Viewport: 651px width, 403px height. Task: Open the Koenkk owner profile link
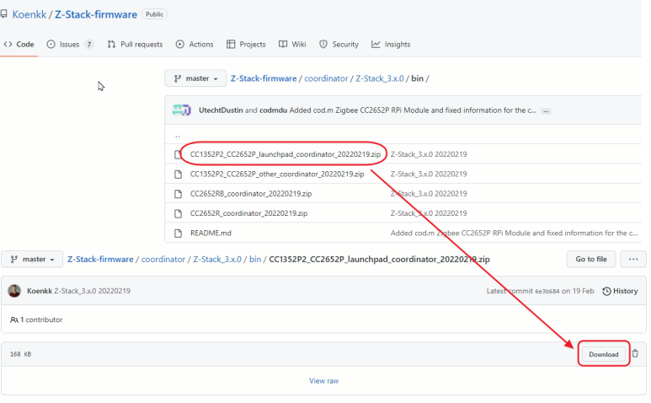(29, 14)
